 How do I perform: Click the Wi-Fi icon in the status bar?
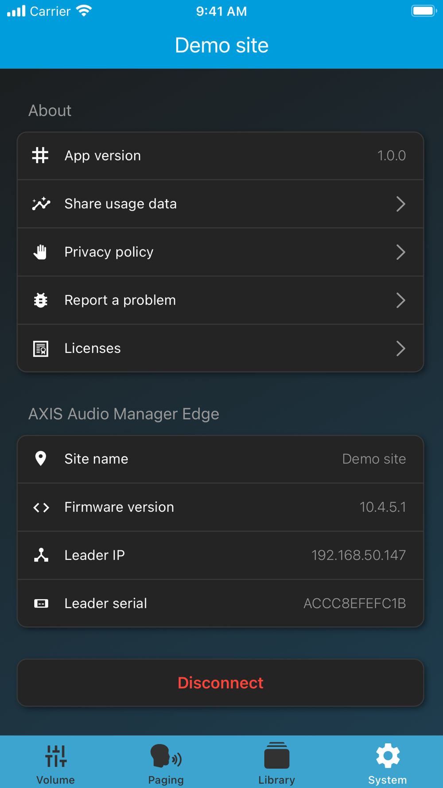coord(84,11)
